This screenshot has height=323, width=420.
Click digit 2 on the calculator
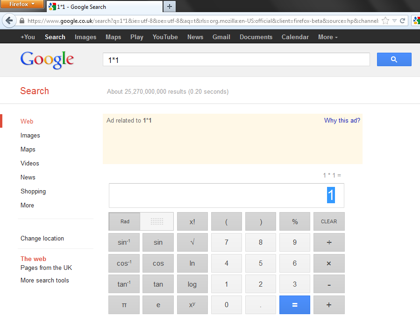coord(261,284)
